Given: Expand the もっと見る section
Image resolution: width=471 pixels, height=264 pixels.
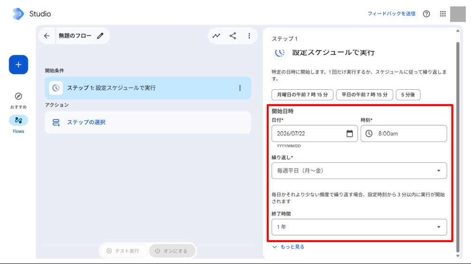Looking at the screenshot, I should 288,247.
